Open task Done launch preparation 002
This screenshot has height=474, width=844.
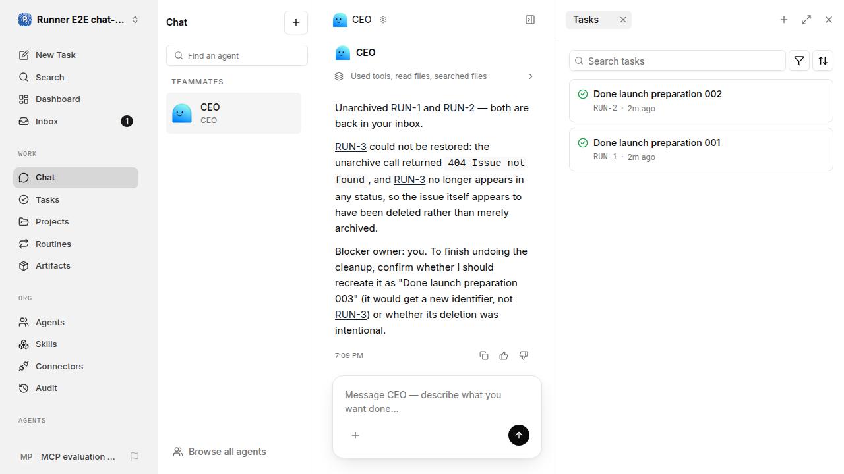[701, 101]
